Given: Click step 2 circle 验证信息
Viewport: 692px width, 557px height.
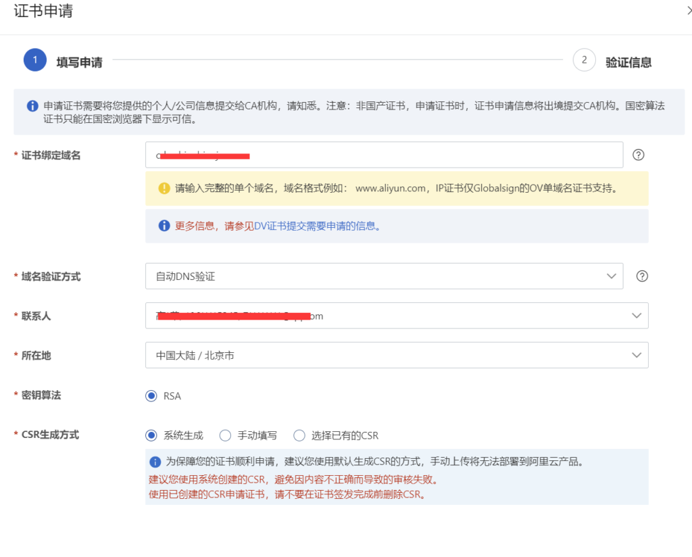Looking at the screenshot, I should [584, 60].
